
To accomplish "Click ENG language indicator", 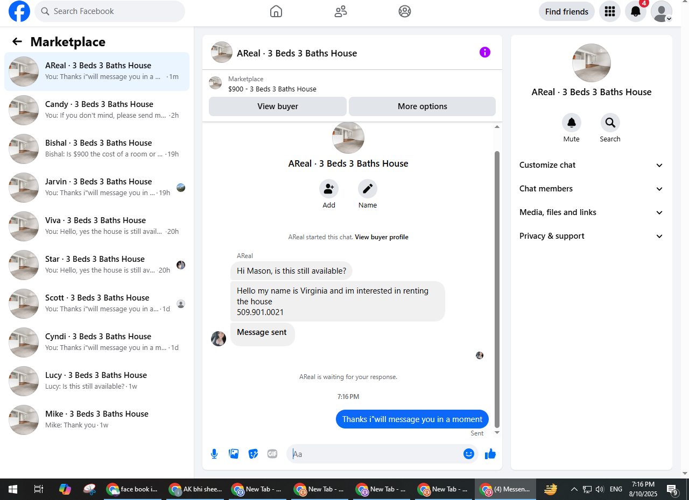I will tap(616, 489).
